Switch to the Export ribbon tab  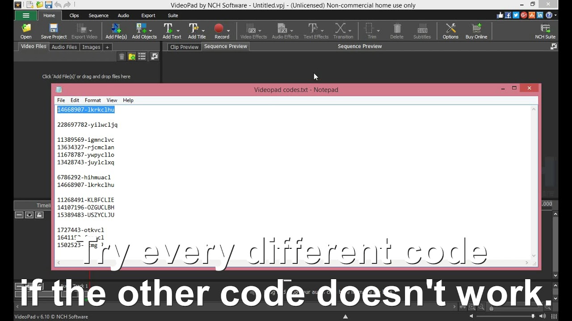coord(148,15)
